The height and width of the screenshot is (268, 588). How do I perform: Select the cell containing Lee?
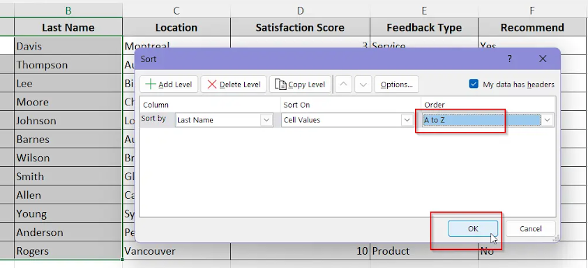(x=68, y=83)
